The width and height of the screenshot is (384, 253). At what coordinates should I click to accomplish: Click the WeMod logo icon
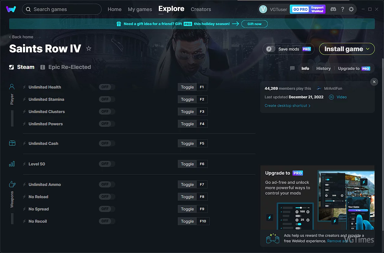coord(11,9)
